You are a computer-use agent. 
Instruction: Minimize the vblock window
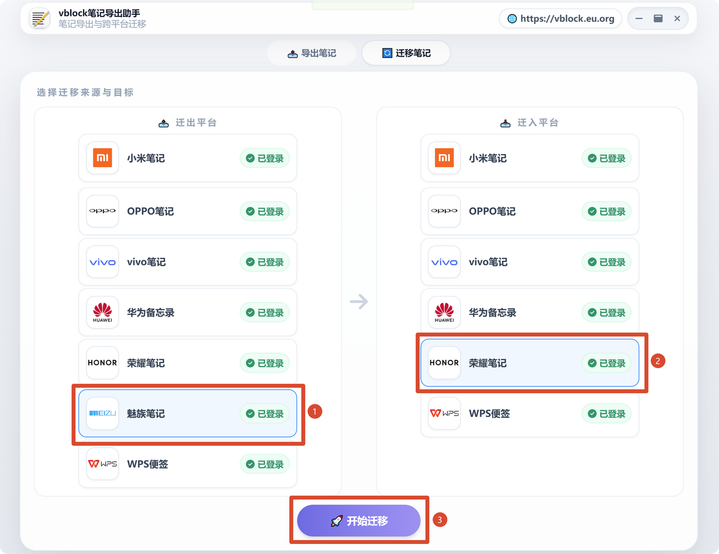click(x=639, y=18)
